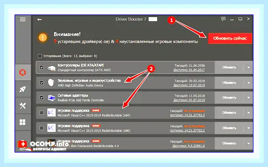
Task: Select the Контроллеры IDE ATA/ATAPI row title
Action: click(80, 65)
